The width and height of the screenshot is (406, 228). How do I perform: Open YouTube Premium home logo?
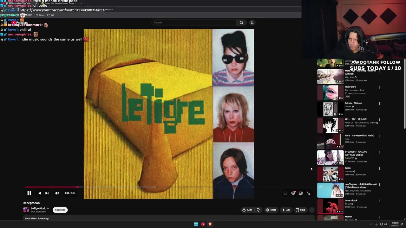(x=20, y=23)
